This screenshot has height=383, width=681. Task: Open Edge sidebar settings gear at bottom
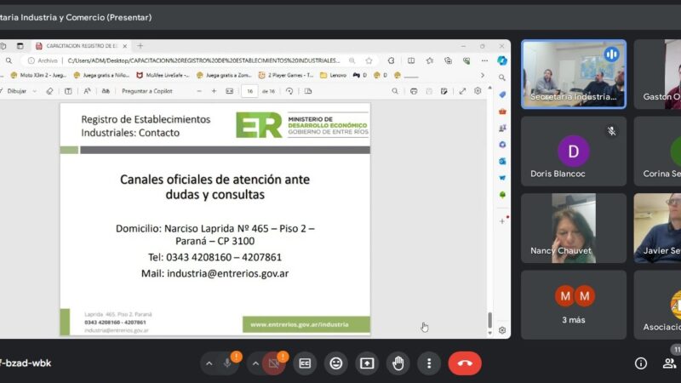pyautogui.click(x=502, y=330)
